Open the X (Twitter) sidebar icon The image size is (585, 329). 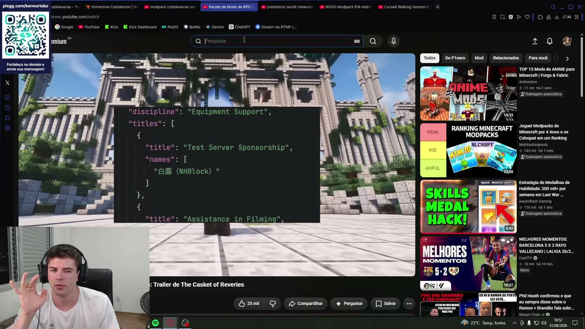[x=7, y=83]
